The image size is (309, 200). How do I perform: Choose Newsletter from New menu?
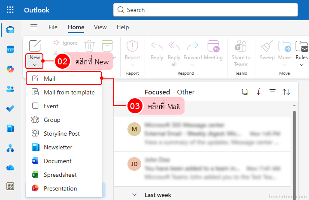(x=64, y=147)
